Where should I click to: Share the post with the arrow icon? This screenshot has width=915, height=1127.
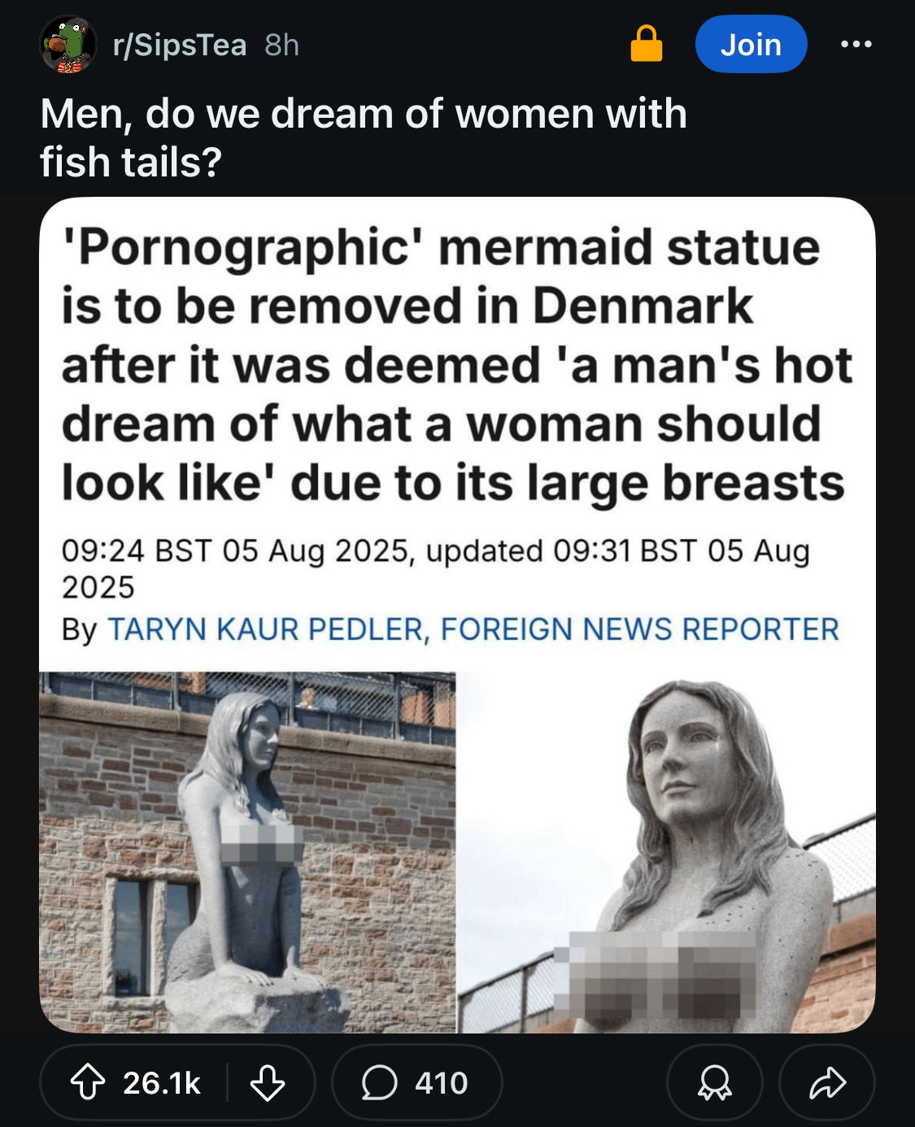(827, 1083)
